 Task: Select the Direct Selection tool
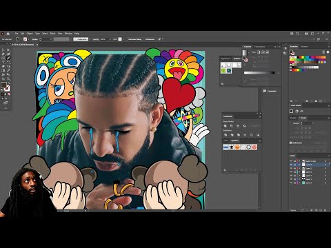(8, 50)
